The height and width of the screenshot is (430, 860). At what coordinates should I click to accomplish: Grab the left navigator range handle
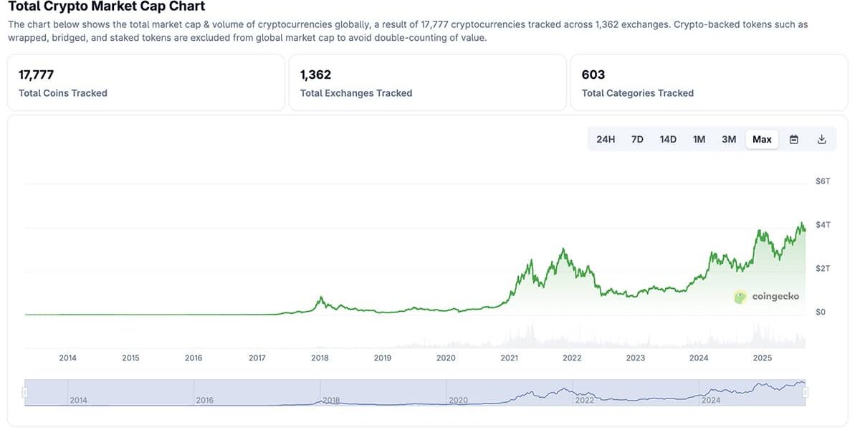(x=25, y=393)
